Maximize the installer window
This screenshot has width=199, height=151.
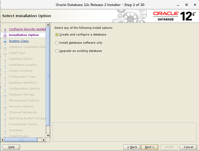click(x=186, y=5)
